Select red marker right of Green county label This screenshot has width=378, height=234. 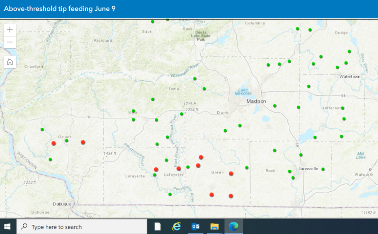pos(231,173)
